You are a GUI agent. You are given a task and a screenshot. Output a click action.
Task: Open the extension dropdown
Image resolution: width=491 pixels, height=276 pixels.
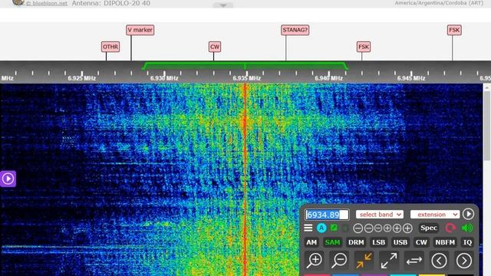pos(435,215)
